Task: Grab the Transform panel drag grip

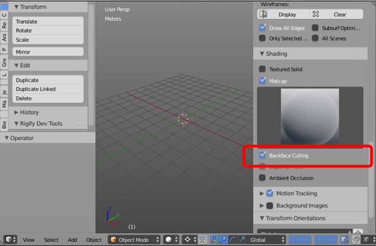Action: tap(80, 8)
